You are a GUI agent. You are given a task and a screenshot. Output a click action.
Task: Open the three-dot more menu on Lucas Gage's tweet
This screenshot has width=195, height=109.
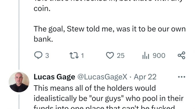(181, 77)
